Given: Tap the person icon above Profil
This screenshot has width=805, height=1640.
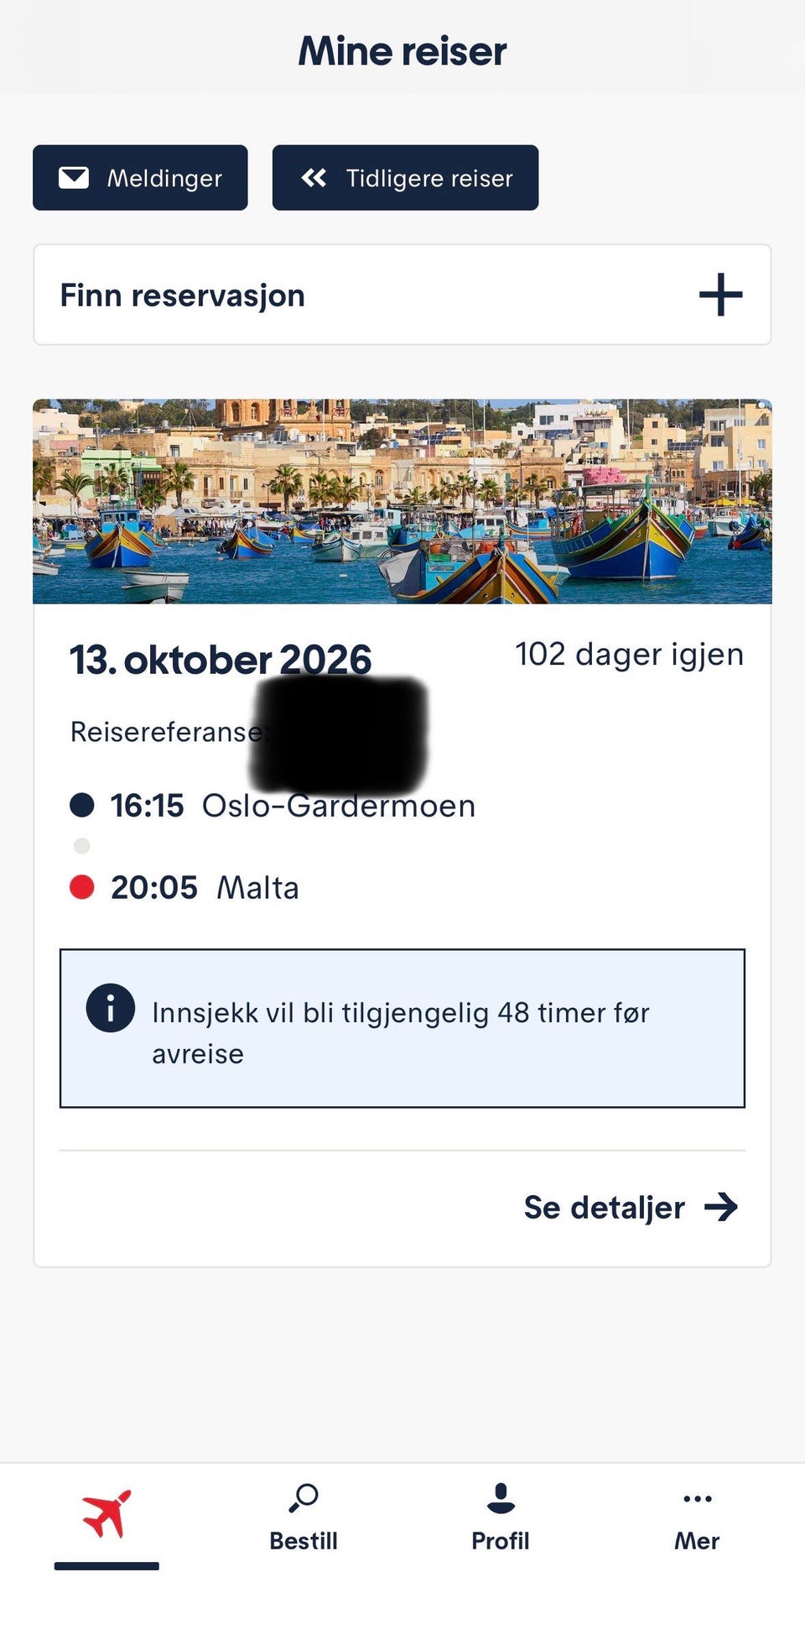Looking at the screenshot, I should 501,1498.
